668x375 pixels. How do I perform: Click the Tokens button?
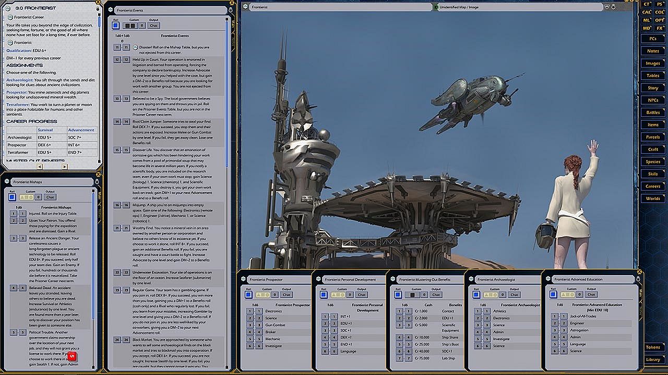[653, 347]
